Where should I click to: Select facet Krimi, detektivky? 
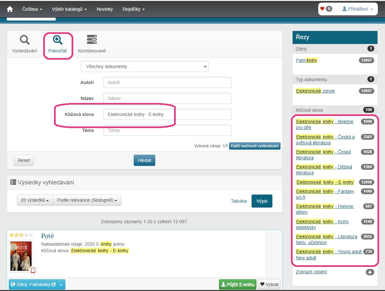click(323, 225)
